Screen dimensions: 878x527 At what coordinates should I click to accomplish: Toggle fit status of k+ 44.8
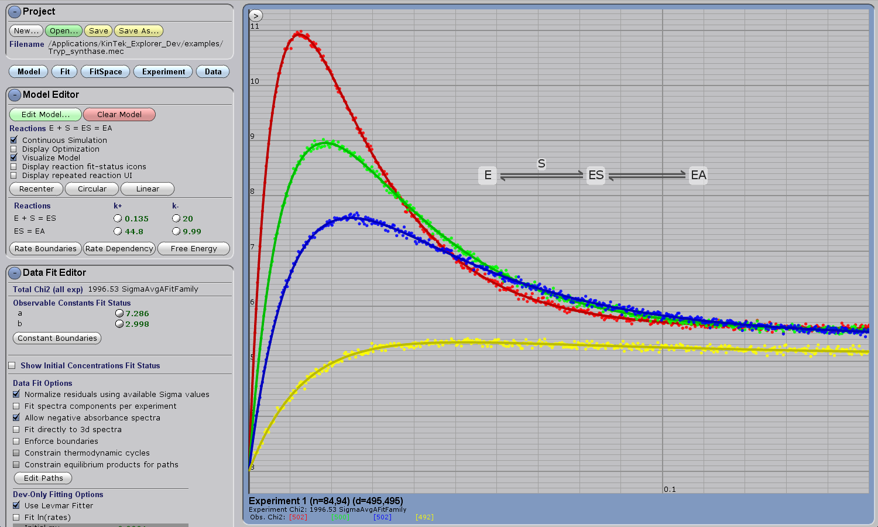click(118, 231)
